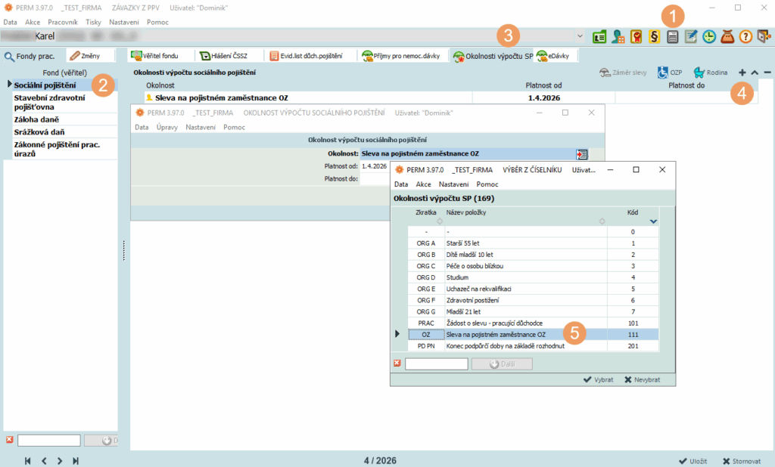Click the Kód column sort arrow
This screenshot has width=775, height=467.
coord(653,221)
